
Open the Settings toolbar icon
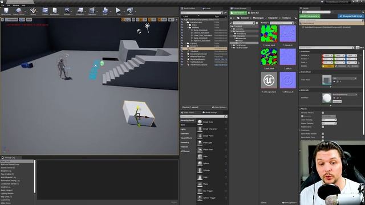[x=67, y=11]
